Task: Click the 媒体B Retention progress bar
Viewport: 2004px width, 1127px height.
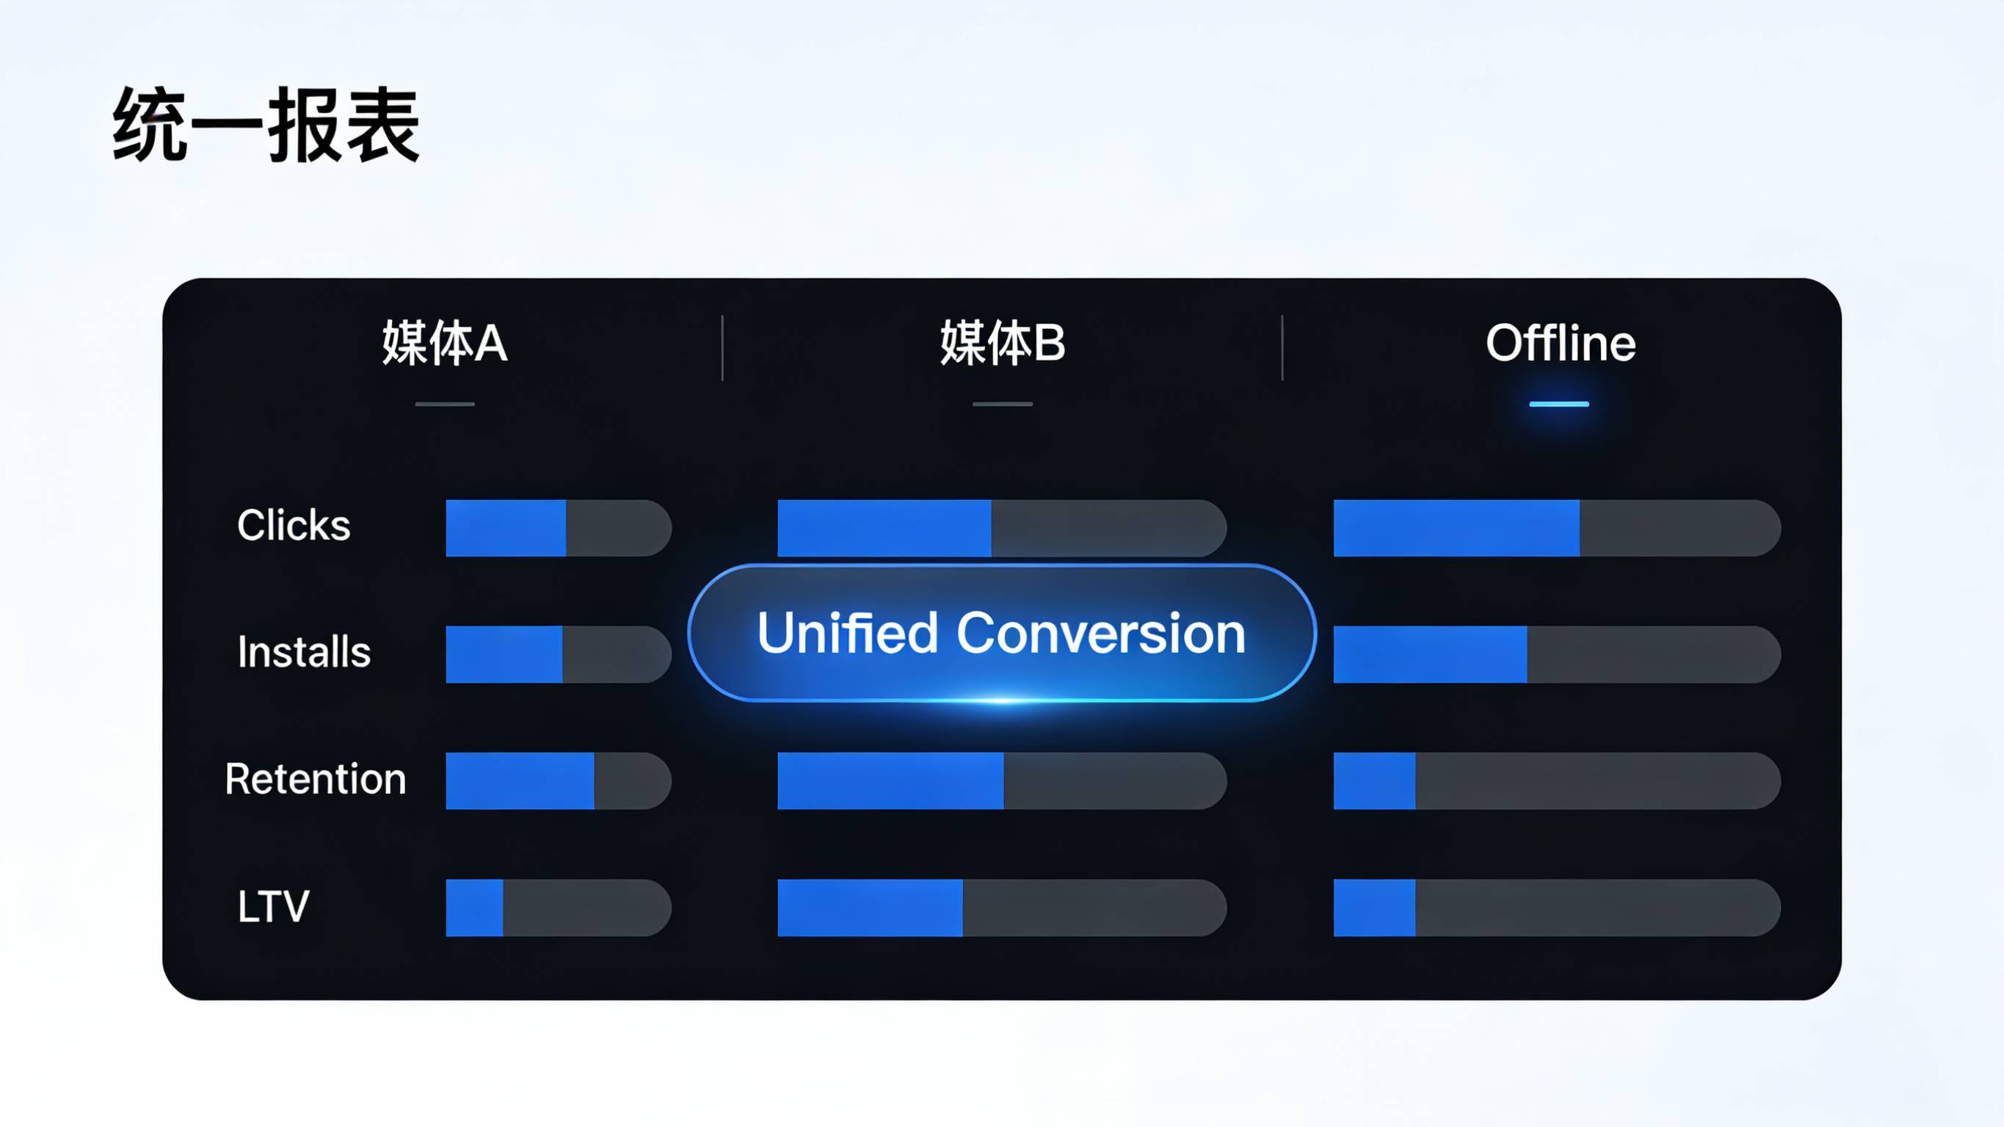Action: click(1001, 780)
